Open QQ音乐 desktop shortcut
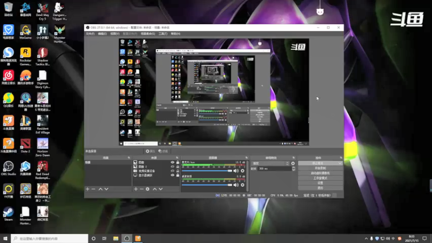Viewport: 432px width, 243px height. point(8,100)
